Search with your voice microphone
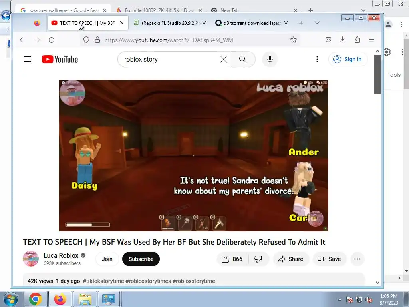Image resolution: width=409 pixels, height=307 pixels. point(270,59)
